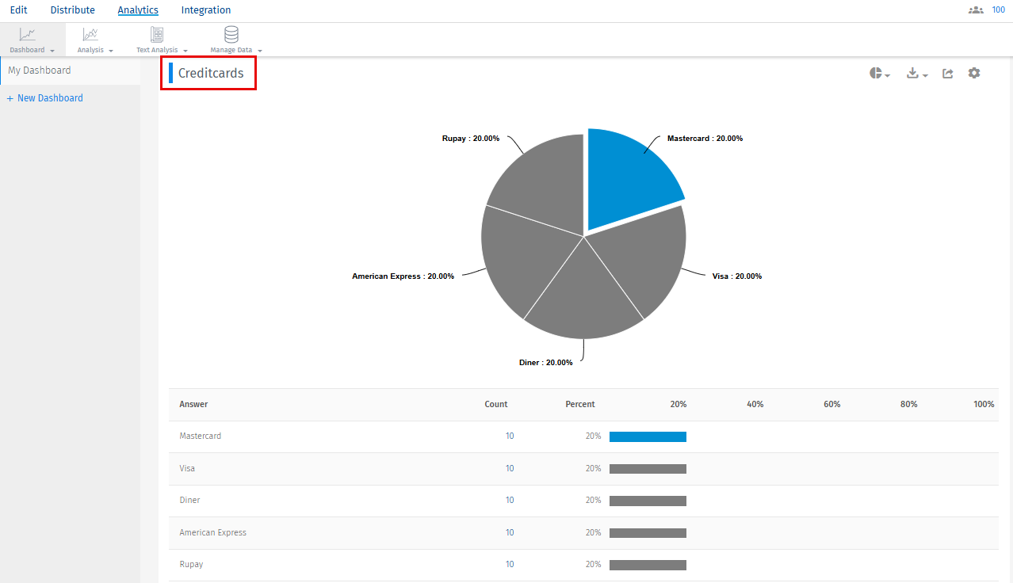Click the Count column header
This screenshot has width=1013, height=583.
(x=496, y=404)
